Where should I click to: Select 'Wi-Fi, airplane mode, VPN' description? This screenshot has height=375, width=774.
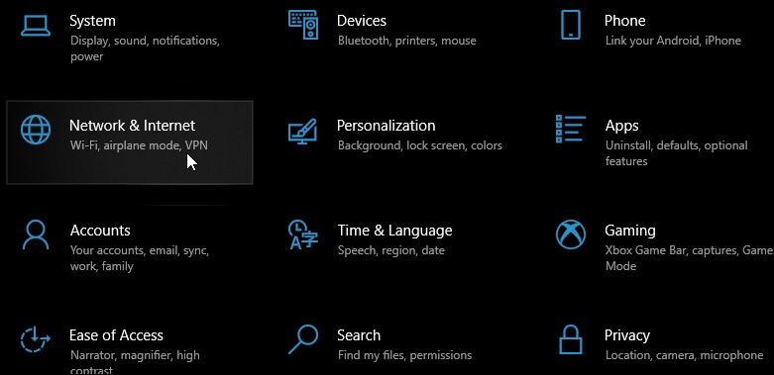[x=139, y=145]
